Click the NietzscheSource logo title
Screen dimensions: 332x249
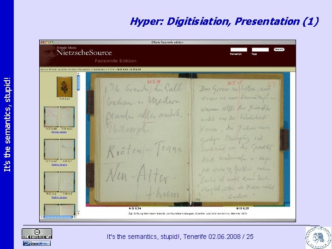pyautogui.click(x=84, y=53)
